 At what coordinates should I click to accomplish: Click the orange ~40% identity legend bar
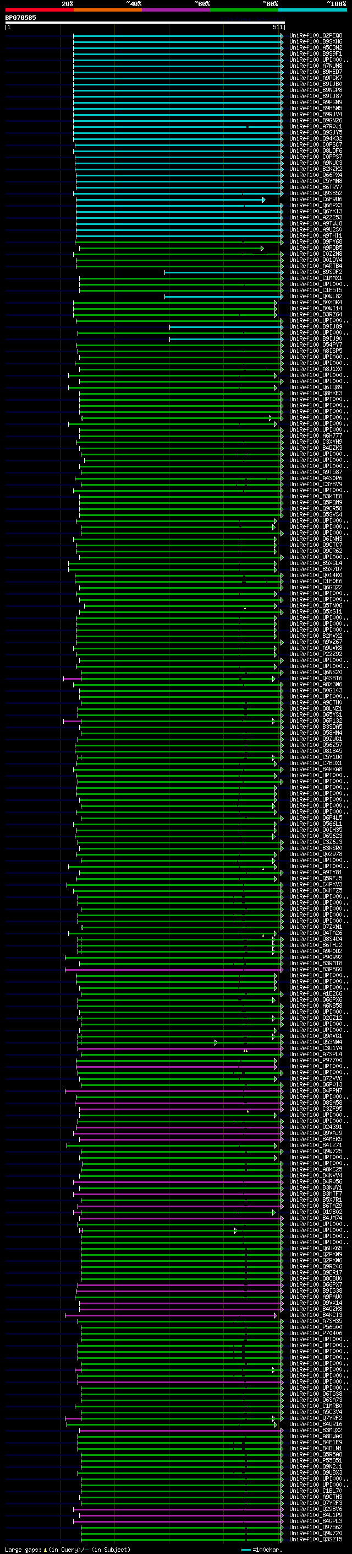point(108,10)
